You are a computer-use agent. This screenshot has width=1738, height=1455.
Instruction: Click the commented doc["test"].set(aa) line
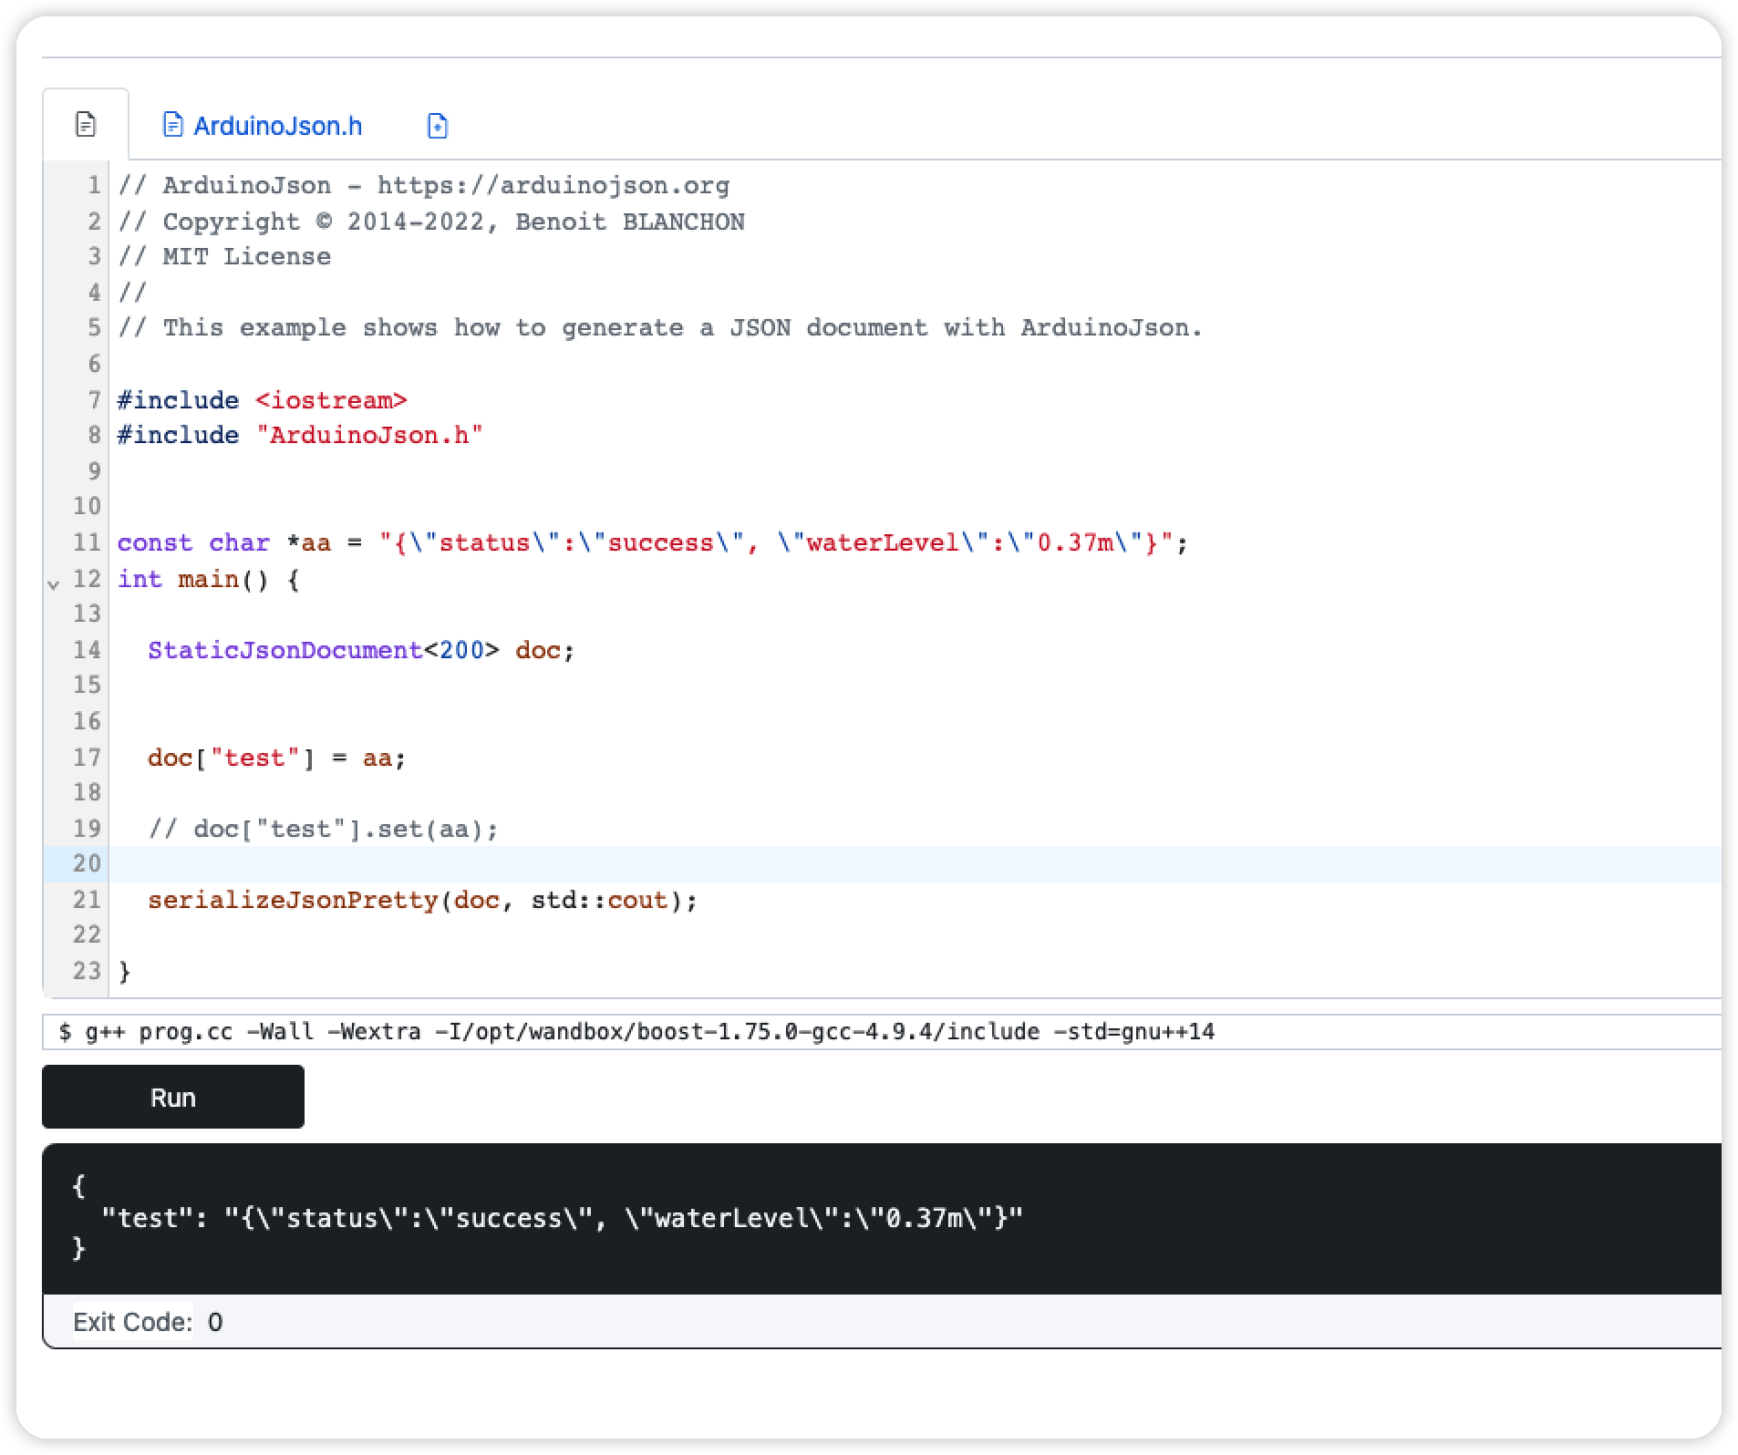324,830
